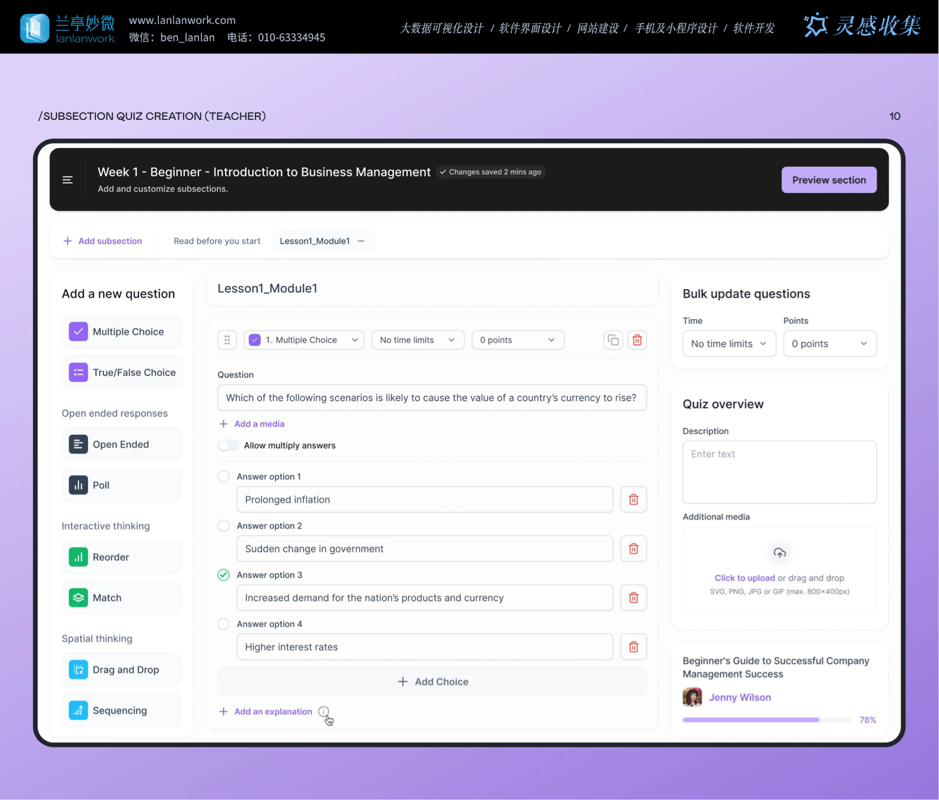
Task: Toggle Allow multiply answers switch
Action: click(228, 445)
